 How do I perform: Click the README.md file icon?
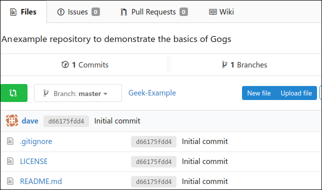coord(10,181)
